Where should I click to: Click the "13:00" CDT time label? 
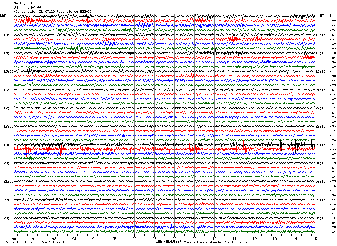[8, 35]
